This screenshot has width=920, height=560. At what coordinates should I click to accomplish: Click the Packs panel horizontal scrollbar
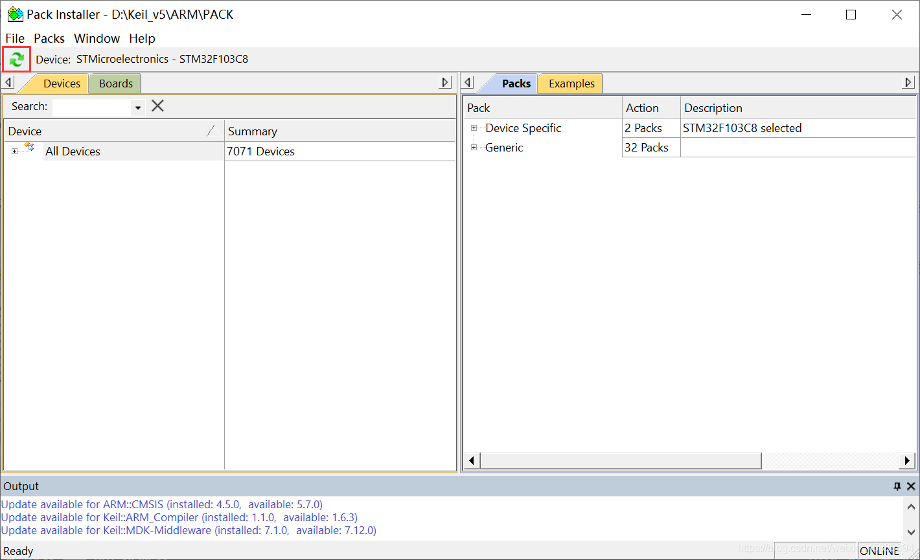coord(621,460)
